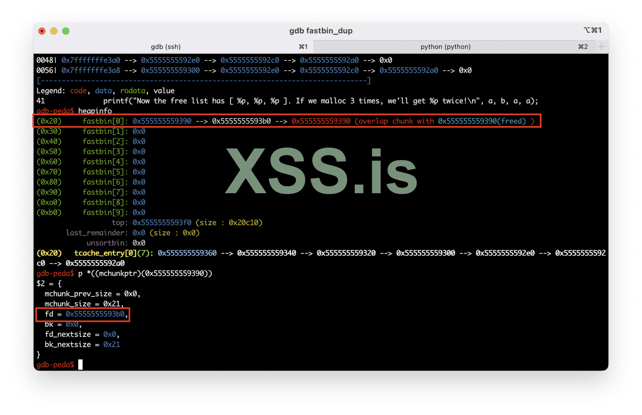The image size is (642, 415).
Task: Click the 'fastbin[5]:' label
Action: tap(105, 172)
